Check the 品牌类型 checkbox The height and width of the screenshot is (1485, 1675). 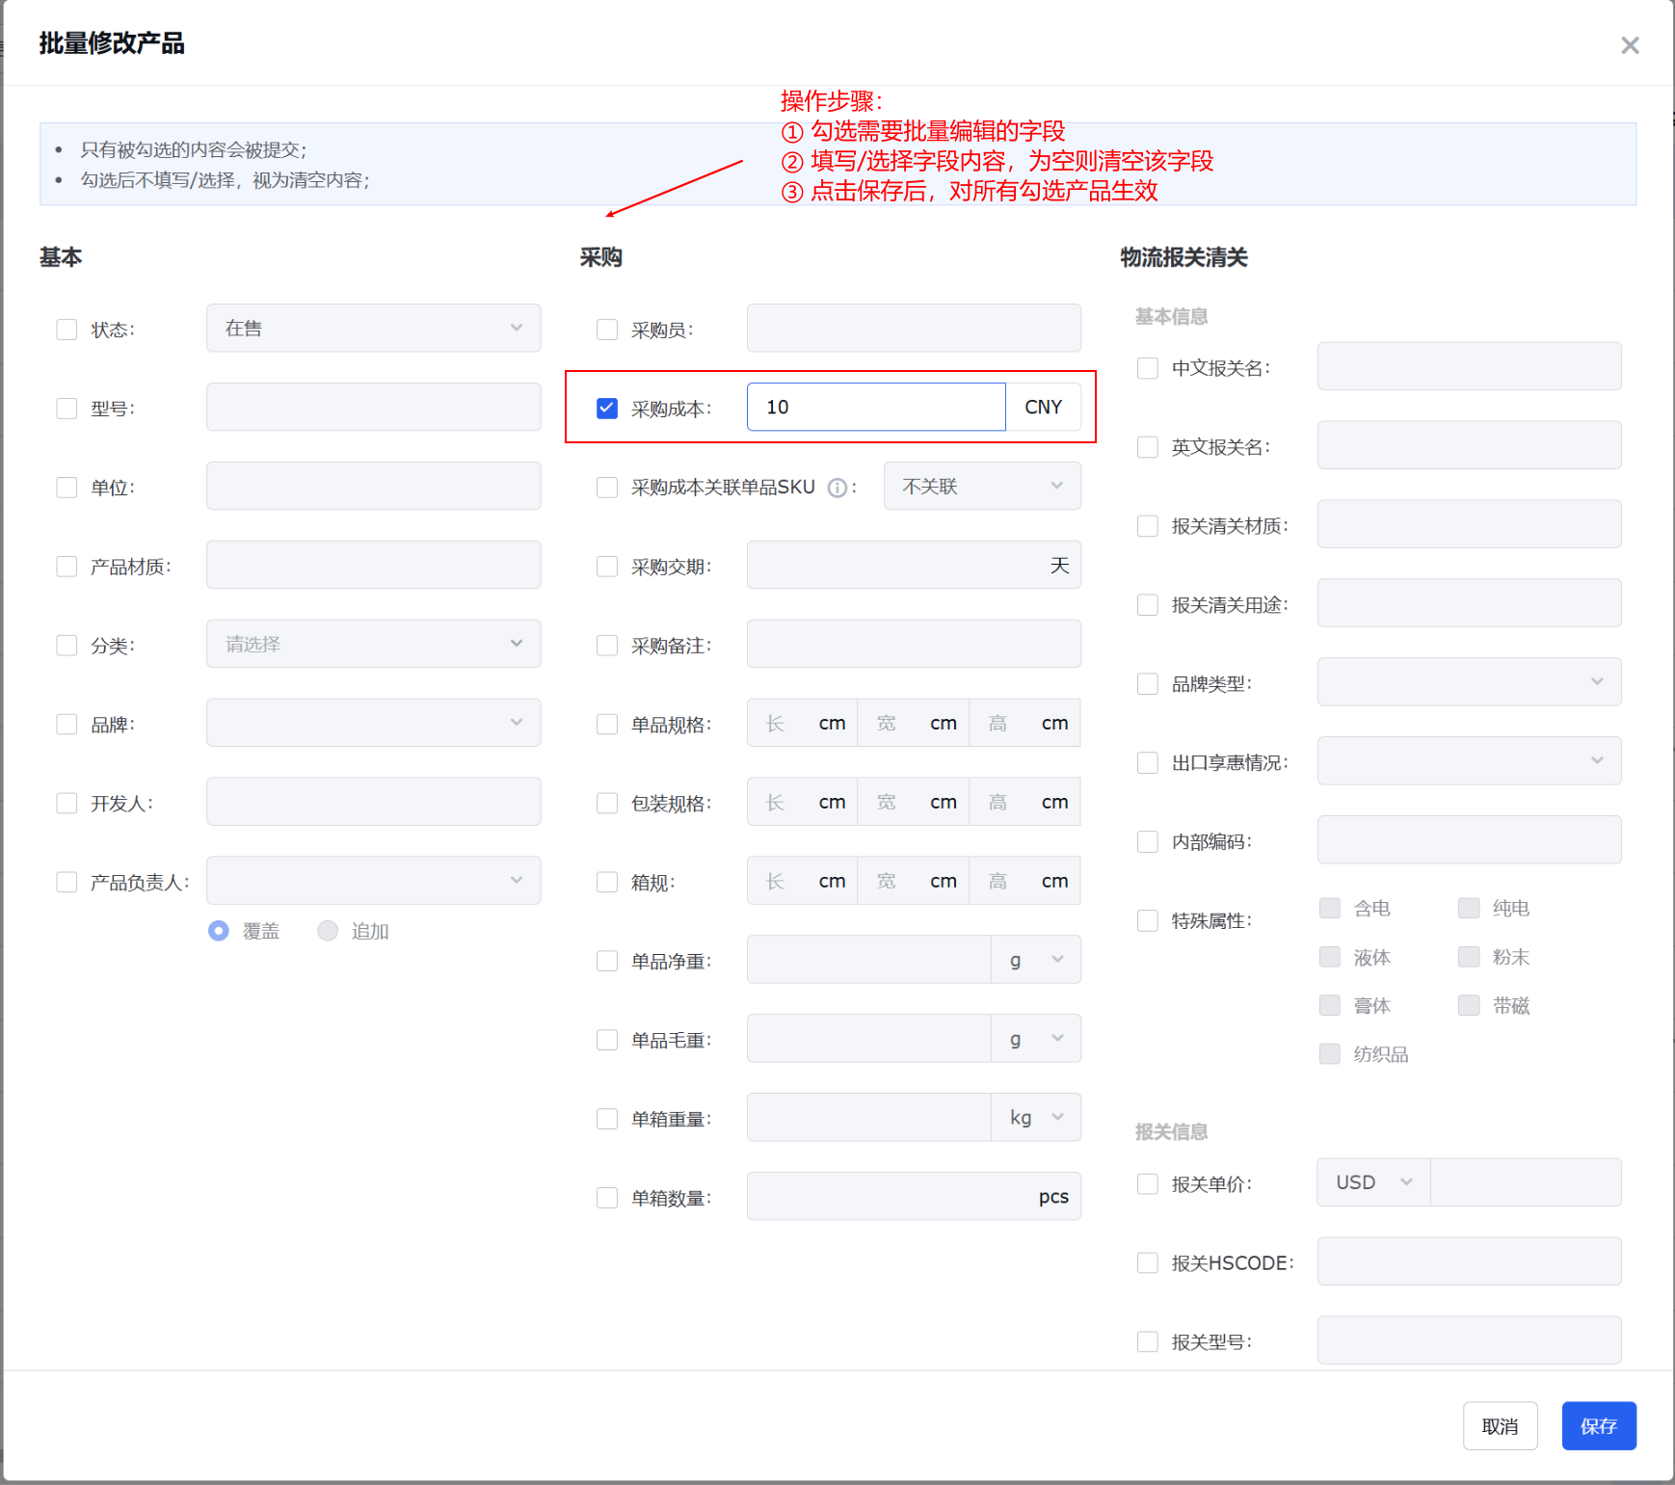1148,684
